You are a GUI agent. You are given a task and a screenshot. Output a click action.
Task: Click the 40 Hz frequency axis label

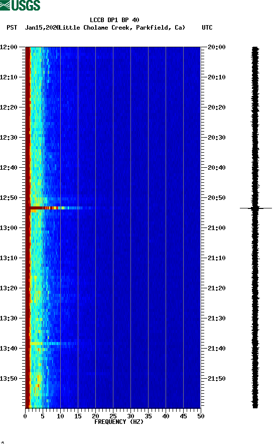(x=166, y=416)
